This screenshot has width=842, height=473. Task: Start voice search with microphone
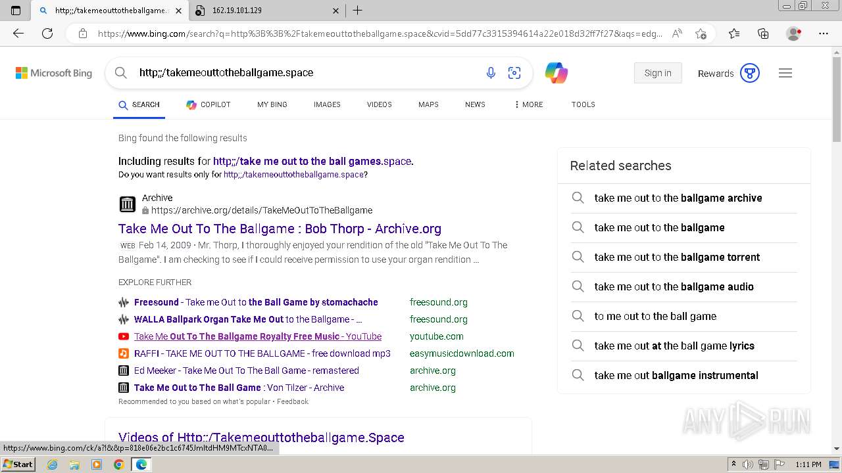(491, 73)
